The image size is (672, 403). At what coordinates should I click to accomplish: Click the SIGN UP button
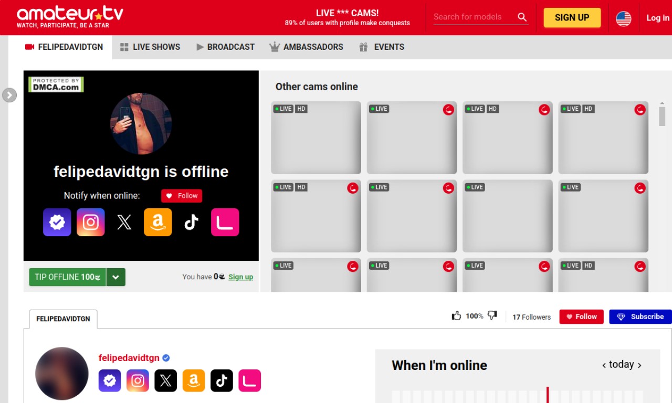pyautogui.click(x=572, y=17)
